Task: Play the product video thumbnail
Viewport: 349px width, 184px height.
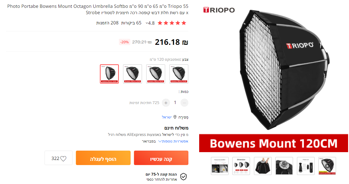Action: click(x=327, y=166)
